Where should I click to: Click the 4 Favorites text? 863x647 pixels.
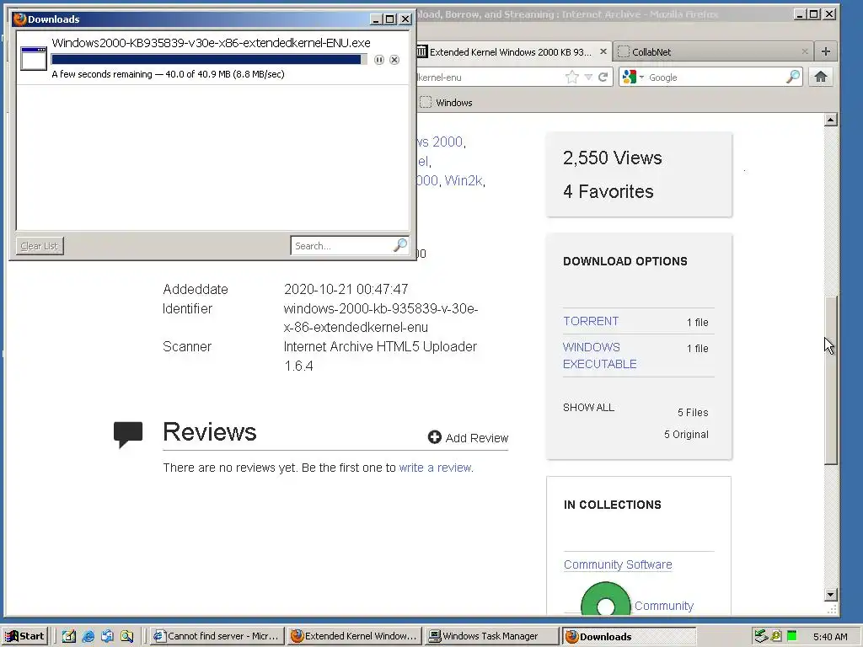point(608,191)
